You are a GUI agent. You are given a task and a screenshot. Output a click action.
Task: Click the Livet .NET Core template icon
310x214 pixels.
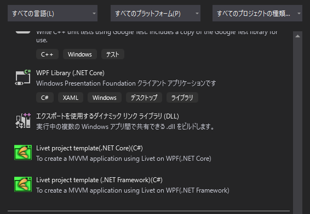coord(23,153)
